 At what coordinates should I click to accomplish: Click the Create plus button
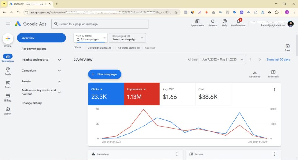[8, 39]
